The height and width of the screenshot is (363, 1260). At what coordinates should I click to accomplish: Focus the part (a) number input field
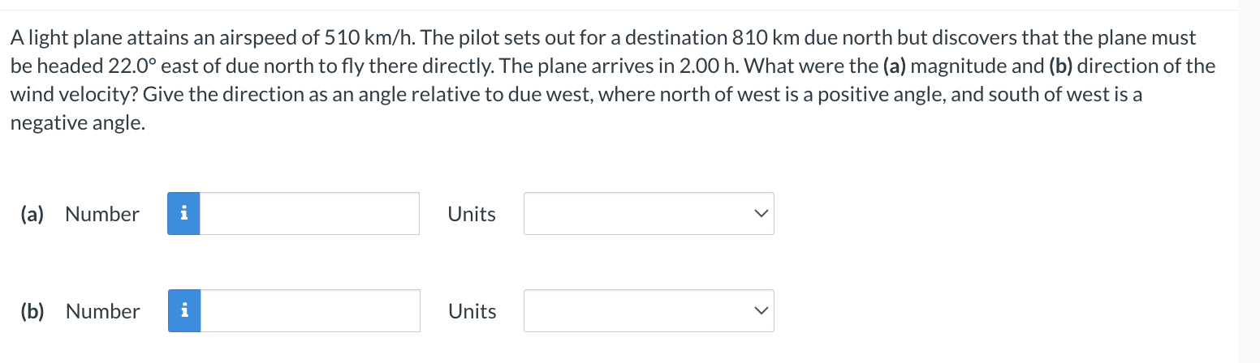(309, 214)
